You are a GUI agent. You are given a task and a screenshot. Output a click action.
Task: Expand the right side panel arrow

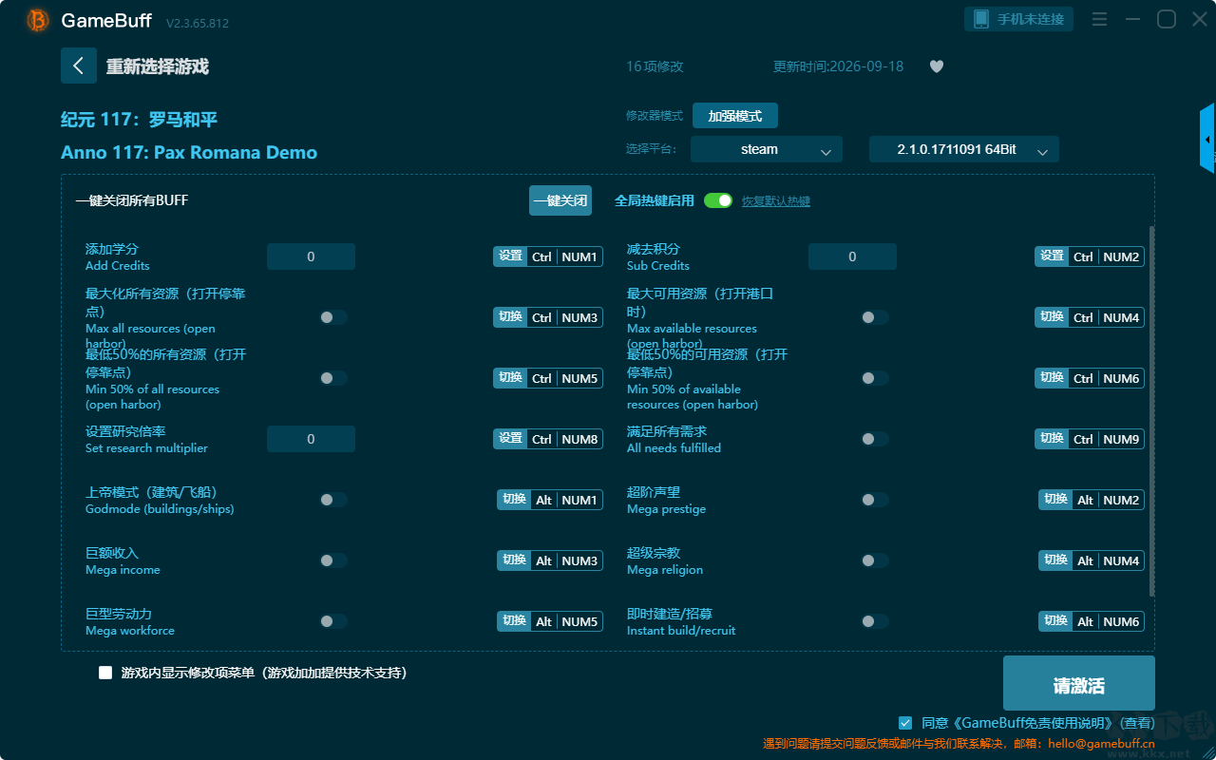1207,139
